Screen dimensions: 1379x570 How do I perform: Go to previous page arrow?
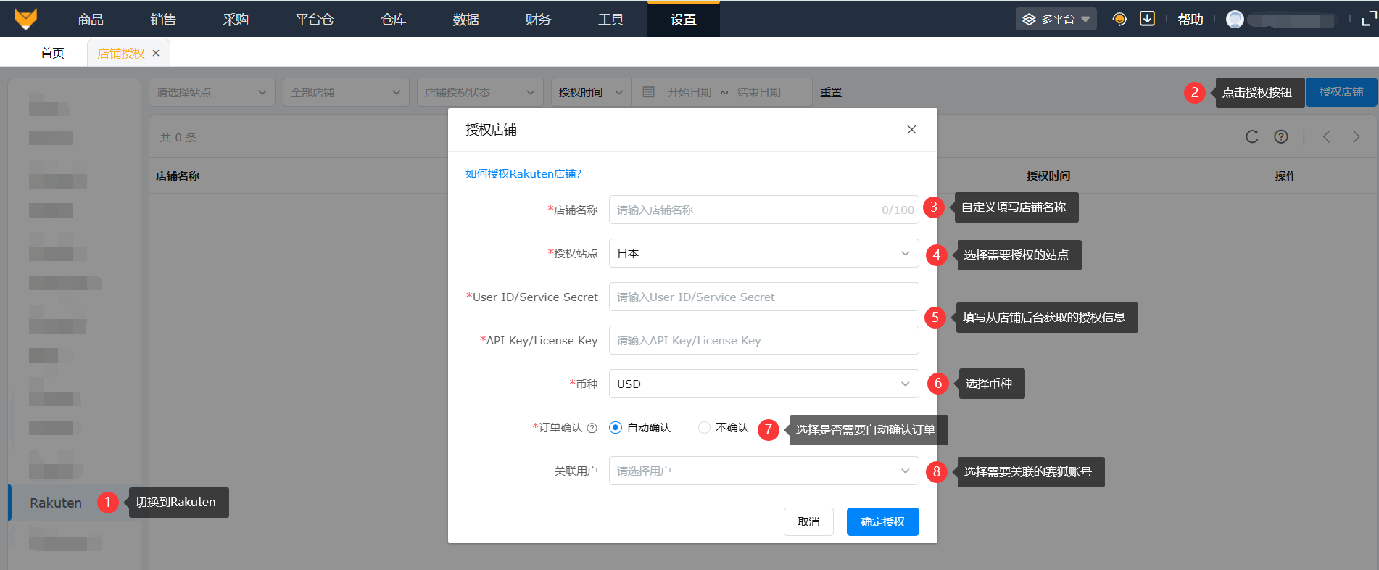coord(1326,137)
